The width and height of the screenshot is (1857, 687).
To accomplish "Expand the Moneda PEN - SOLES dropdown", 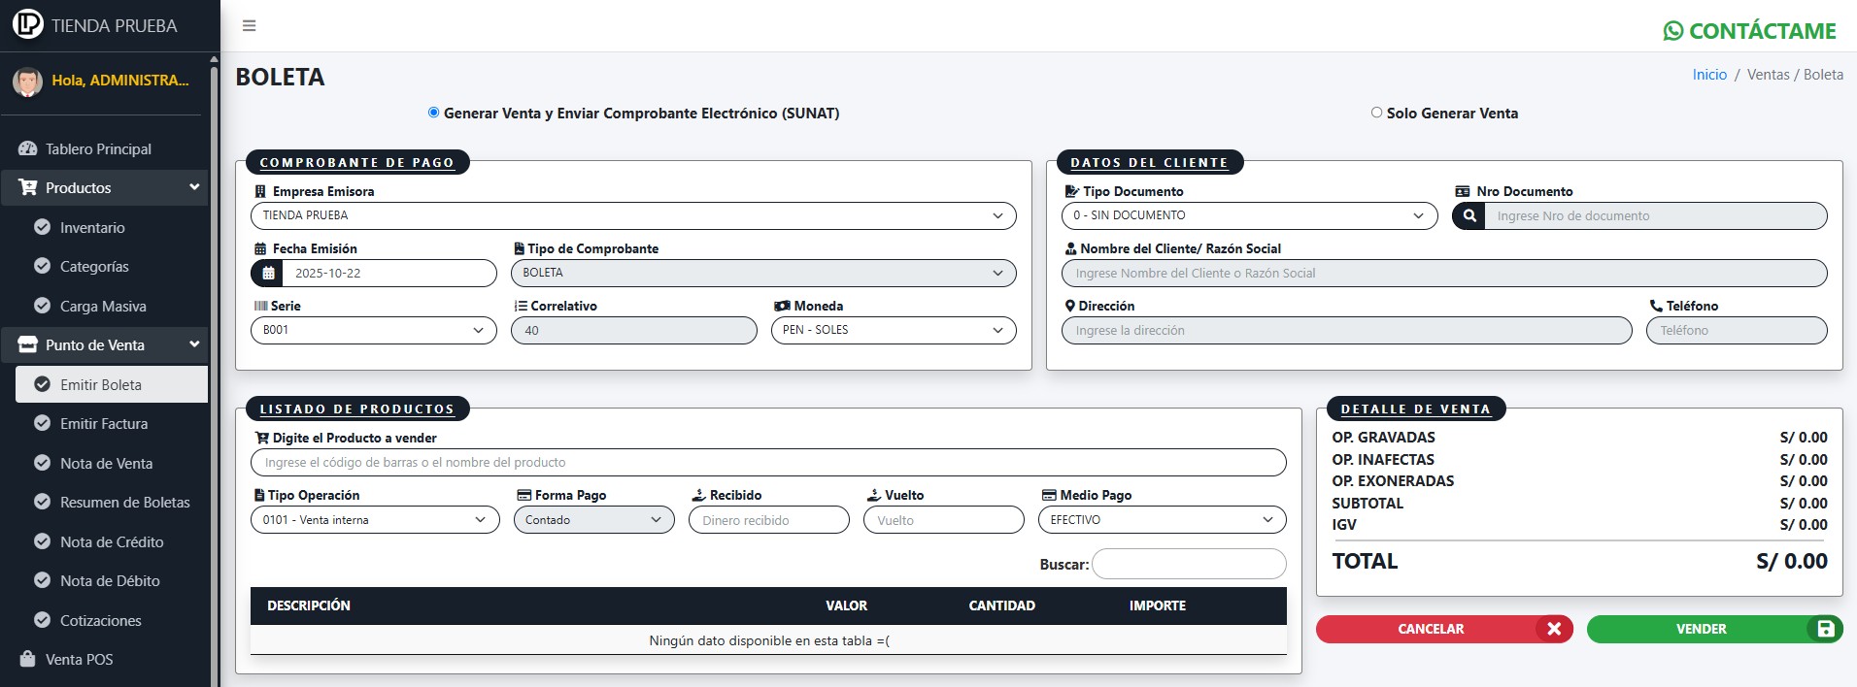I will 893,330.
